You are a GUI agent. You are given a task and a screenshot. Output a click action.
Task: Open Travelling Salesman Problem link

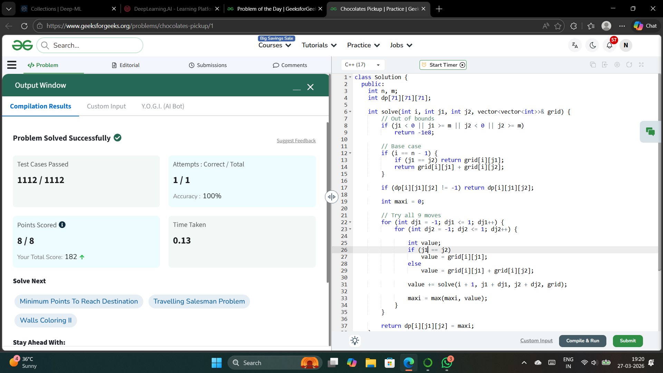[x=199, y=302]
